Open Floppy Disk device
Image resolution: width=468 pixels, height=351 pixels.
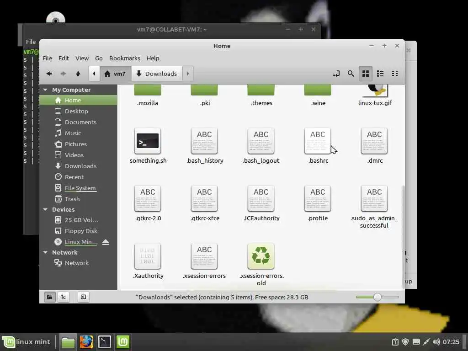(78, 231)
